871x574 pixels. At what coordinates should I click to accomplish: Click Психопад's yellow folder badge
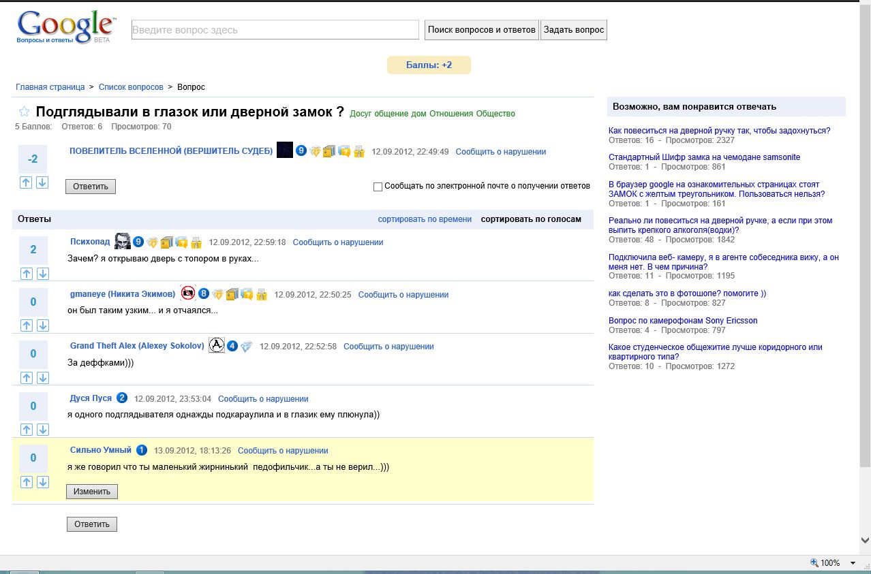167,242
